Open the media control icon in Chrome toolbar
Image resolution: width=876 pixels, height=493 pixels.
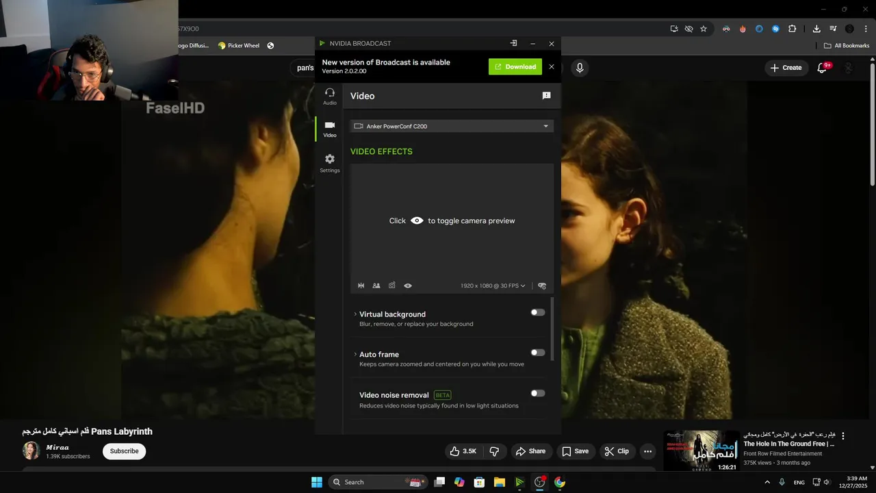tap(833, 29)
